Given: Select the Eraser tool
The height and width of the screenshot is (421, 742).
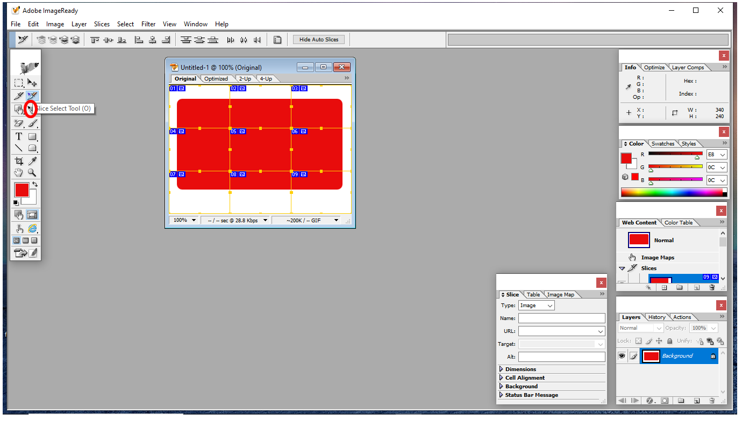Looking at the screenshot, I should coord(19,123).
